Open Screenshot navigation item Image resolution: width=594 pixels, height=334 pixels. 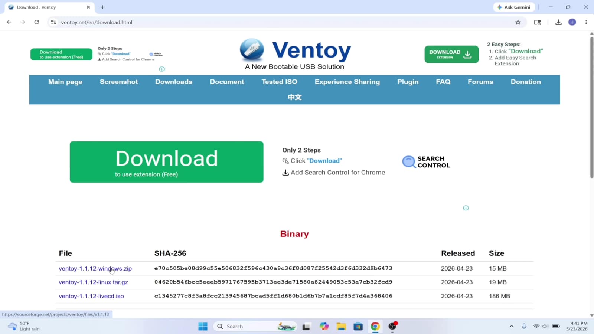119,82
